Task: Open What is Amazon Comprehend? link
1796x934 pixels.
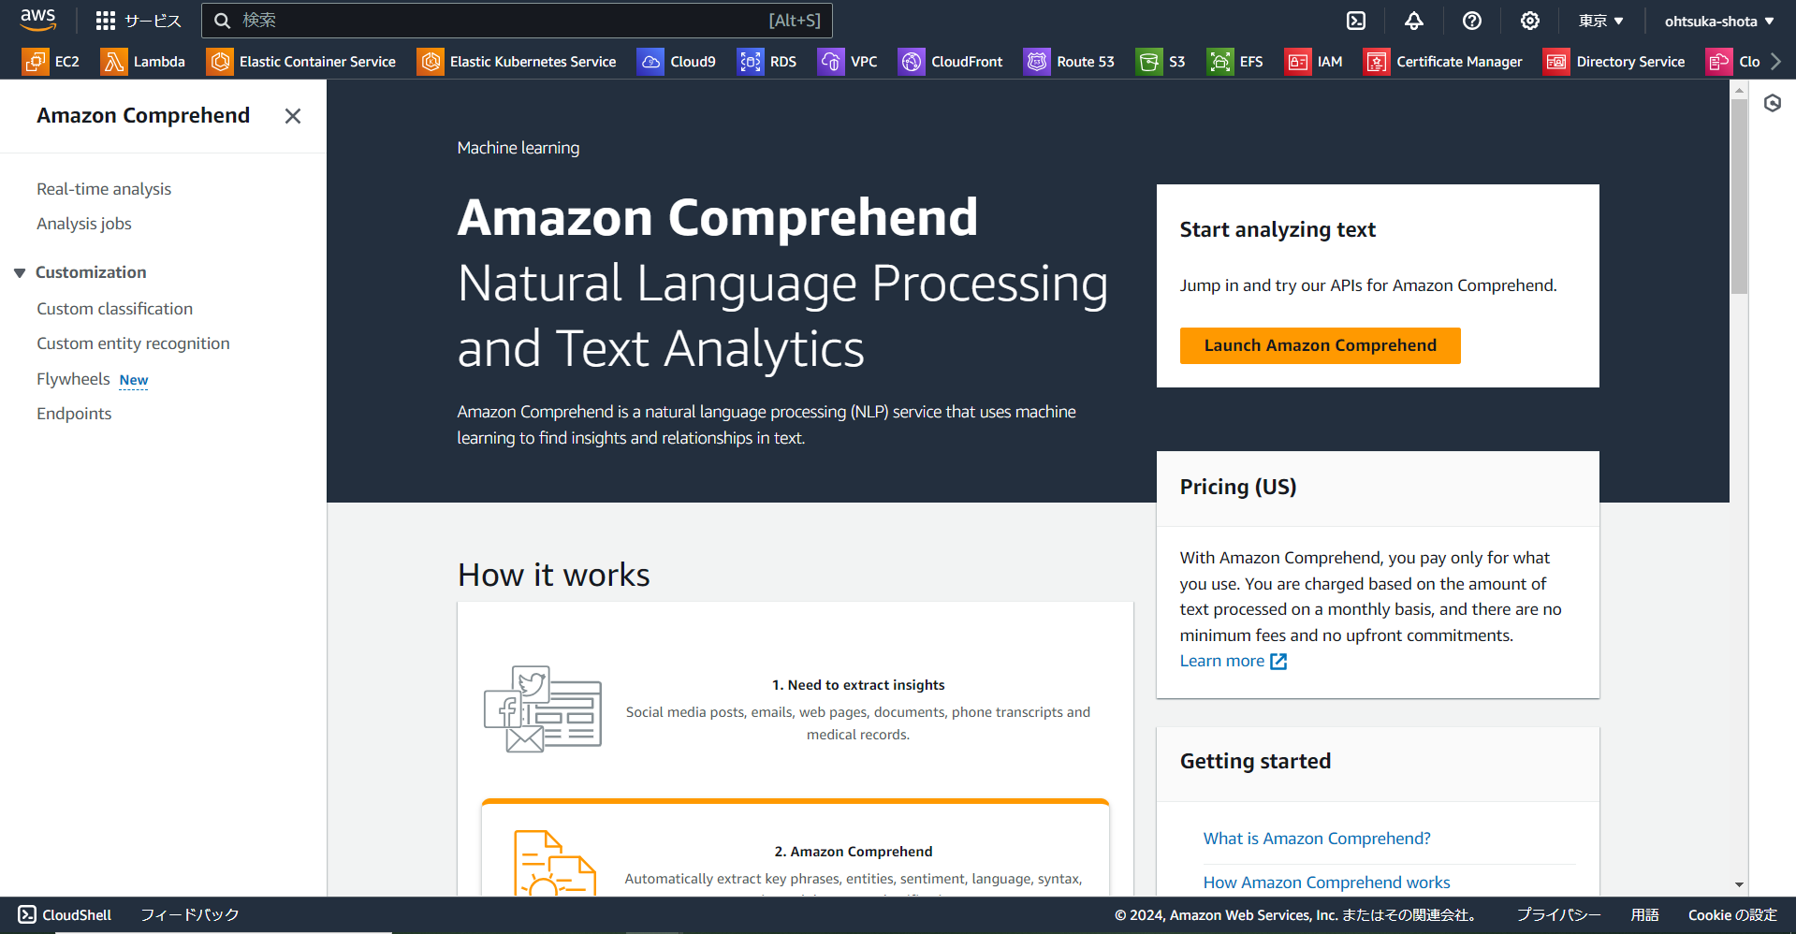Action: point(1317,839)
